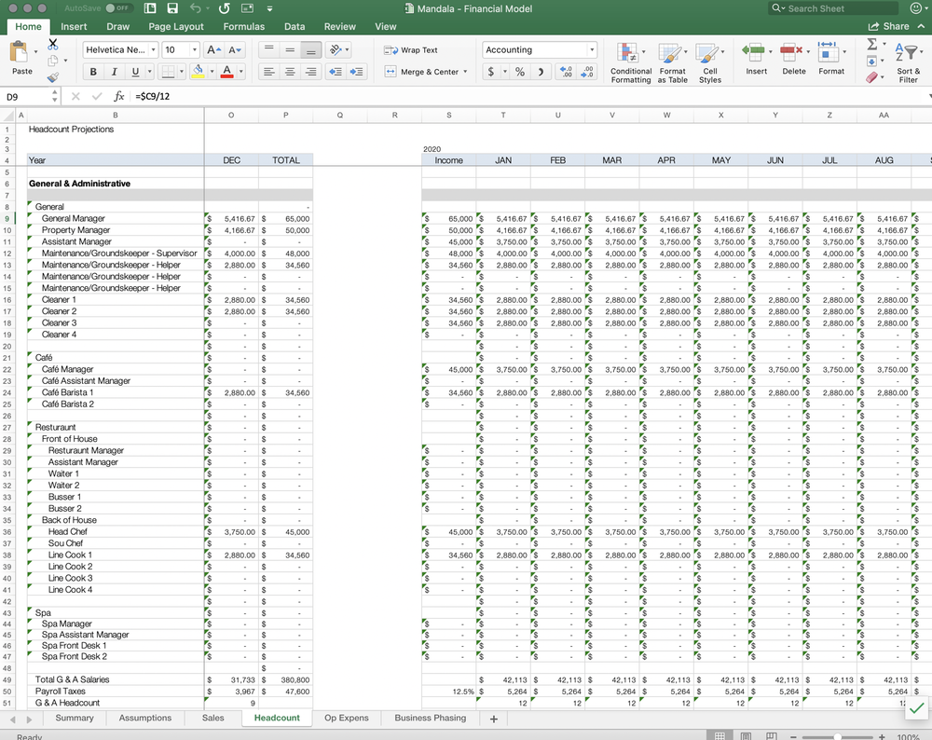Expand Merge & Center options arrow

(x=465, y=72)
